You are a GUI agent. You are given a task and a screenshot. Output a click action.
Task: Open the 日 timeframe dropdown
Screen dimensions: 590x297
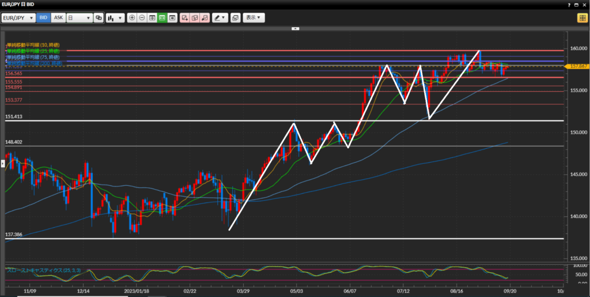pyautogui.click(x=79, y=18)
